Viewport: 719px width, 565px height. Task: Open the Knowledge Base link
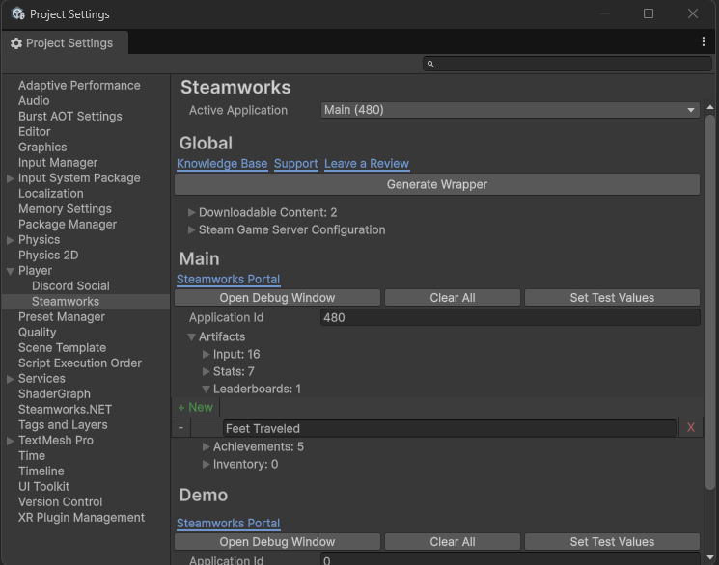click(222, 164)
